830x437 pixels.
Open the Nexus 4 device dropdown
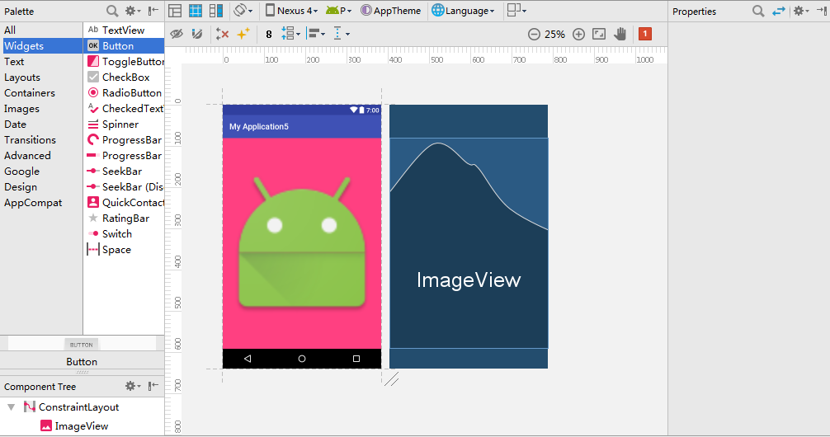pos(292,11)
